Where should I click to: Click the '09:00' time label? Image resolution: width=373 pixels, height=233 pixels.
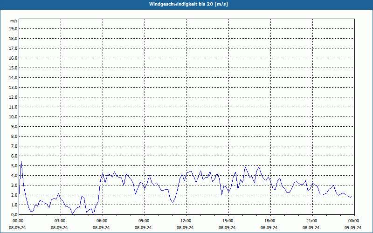pos(145,221)
